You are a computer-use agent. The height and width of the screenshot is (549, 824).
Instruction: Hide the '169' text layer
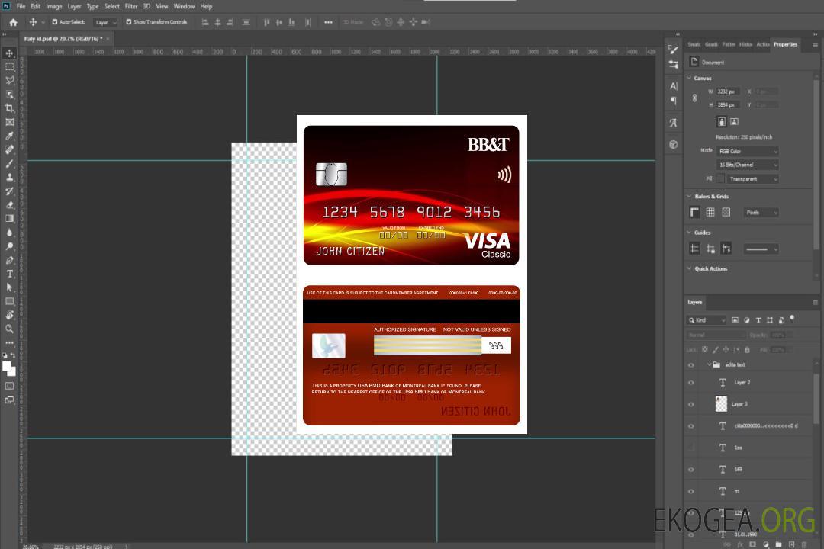691,469
